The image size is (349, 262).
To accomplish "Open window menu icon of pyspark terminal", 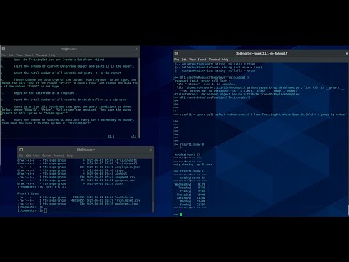I will coord(177,53).
